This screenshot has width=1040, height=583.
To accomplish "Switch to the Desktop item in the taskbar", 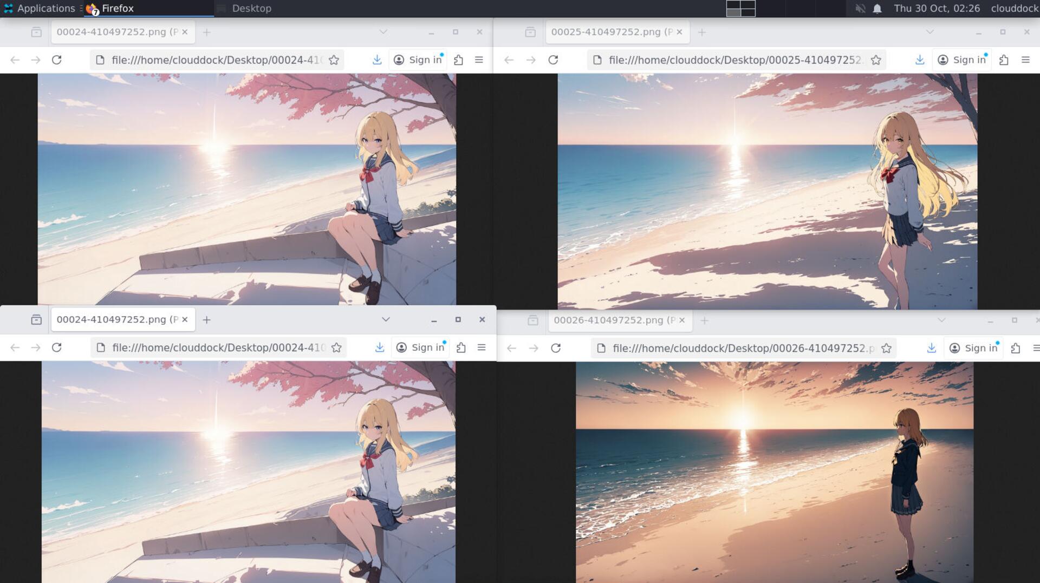I will pos(251,9).
